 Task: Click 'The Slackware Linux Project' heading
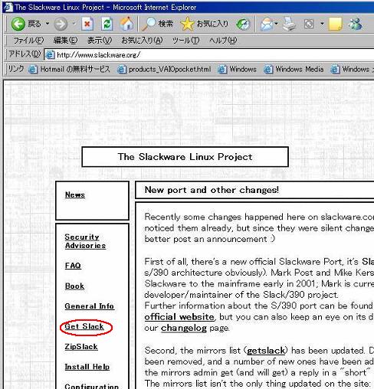click(x=185, y=157)
